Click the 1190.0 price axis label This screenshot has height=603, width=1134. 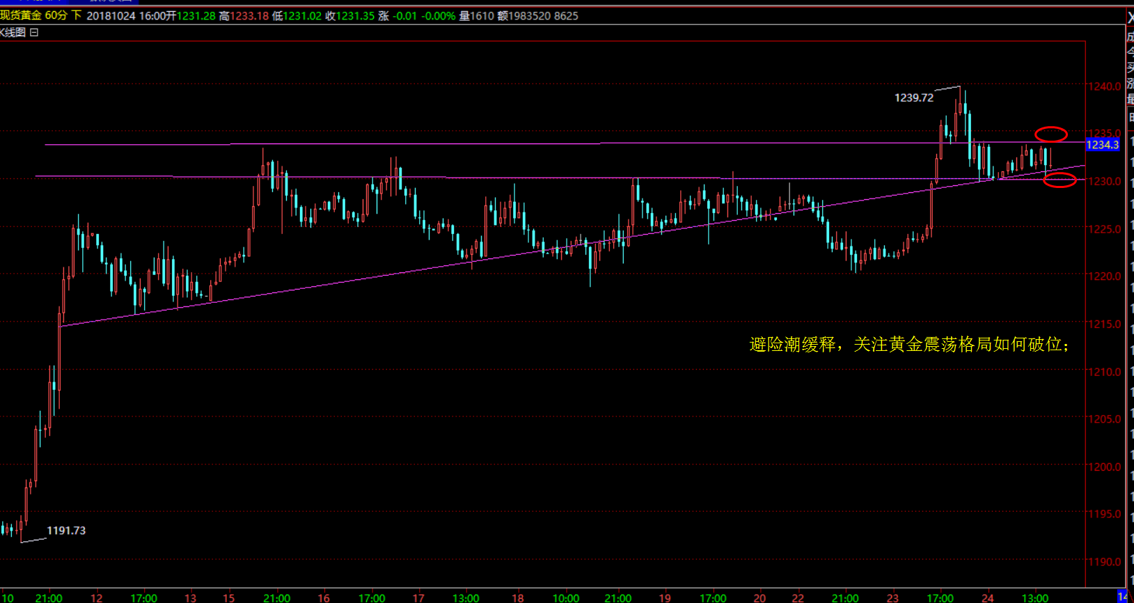tap(1105, 562)
